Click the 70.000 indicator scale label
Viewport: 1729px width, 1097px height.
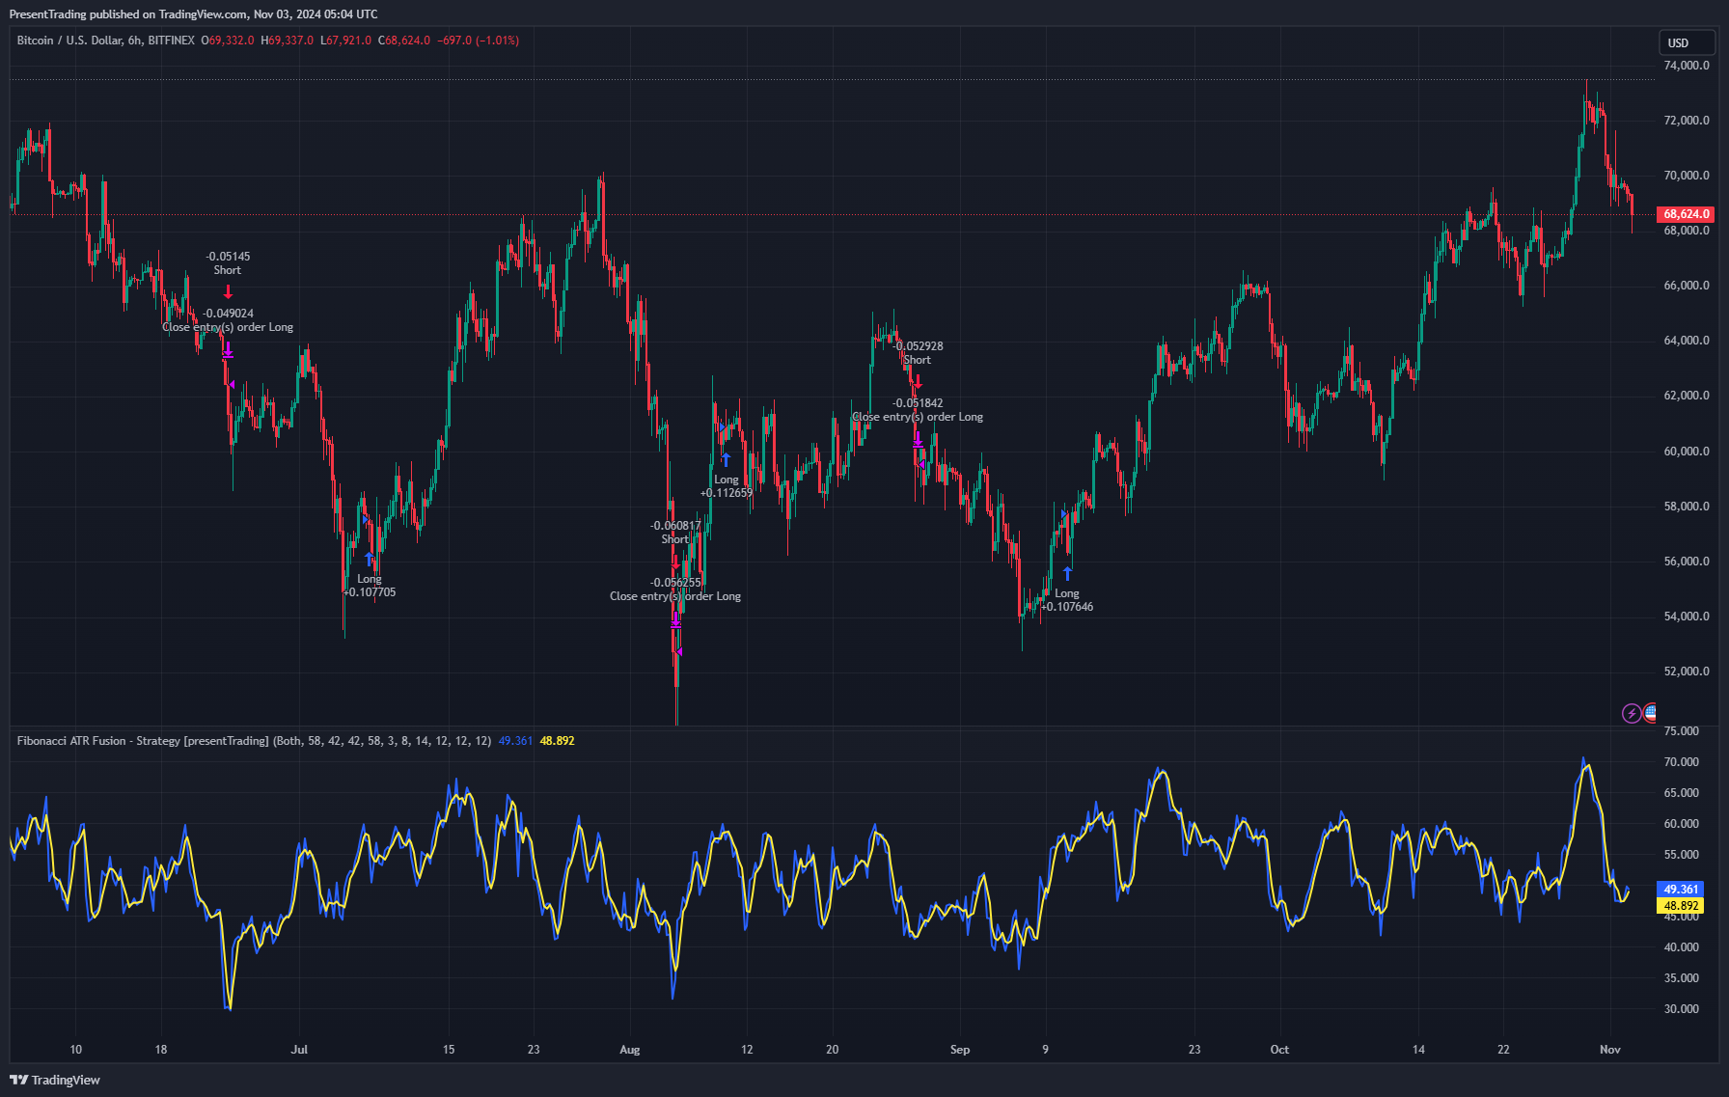coord(1682,762)
